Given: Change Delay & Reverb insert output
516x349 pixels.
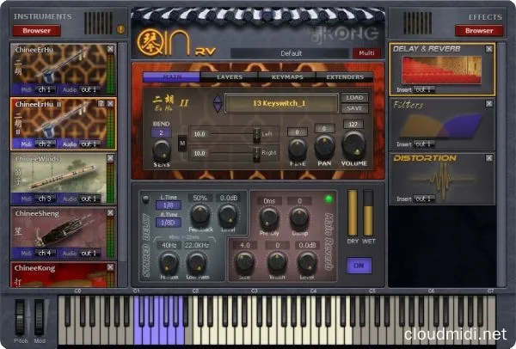Looking at the screenshot, I should coord(424,89).
